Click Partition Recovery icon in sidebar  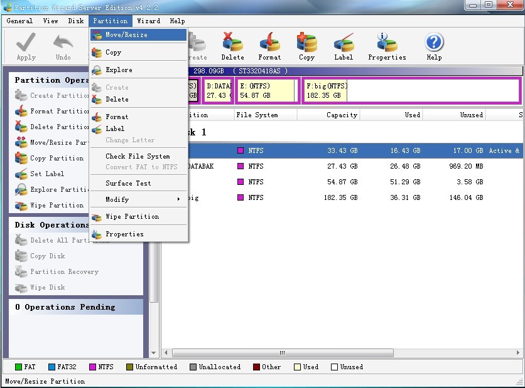(21, 271)
